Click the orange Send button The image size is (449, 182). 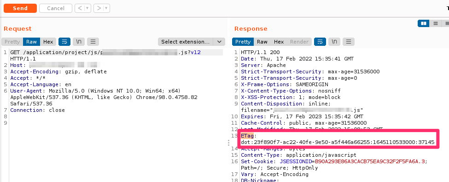click(20, 8)
